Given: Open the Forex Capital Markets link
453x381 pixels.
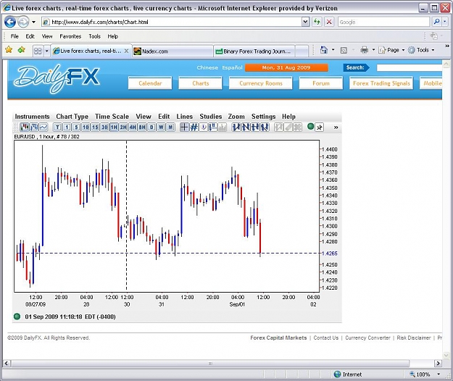Looking at the screenshot, I should coord(278,338).
